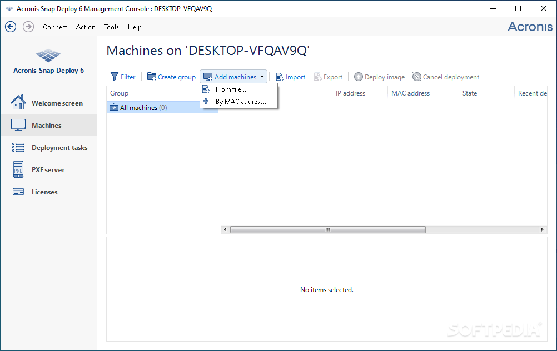Screen dimensions: 557x351
Task: Click the Create group folder icon
Action: pos(152,77)
